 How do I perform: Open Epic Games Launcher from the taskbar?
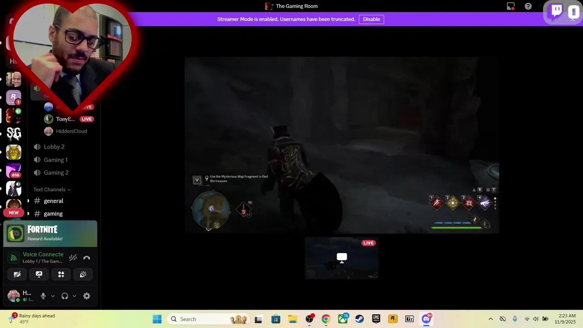(376, 319)
